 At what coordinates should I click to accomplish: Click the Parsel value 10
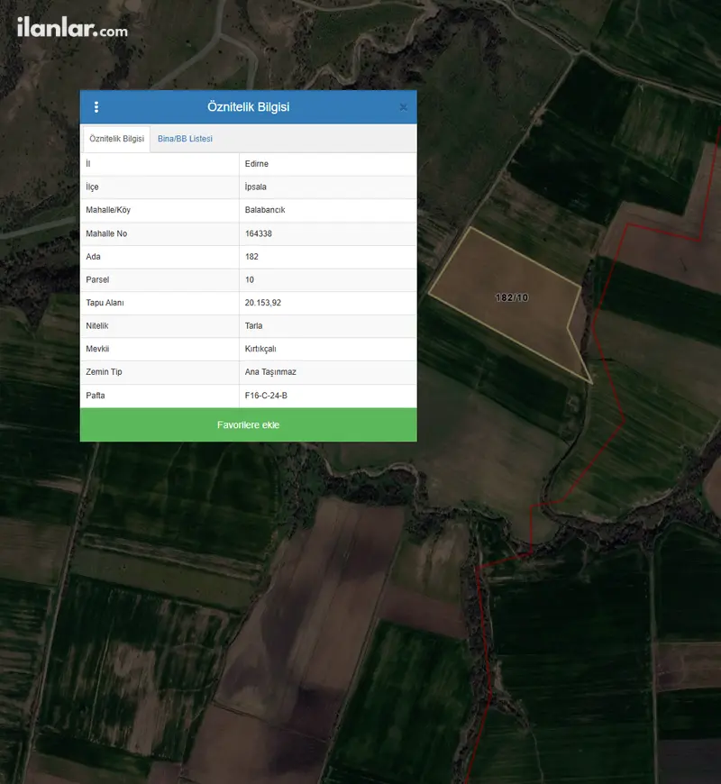click(250, 279)
